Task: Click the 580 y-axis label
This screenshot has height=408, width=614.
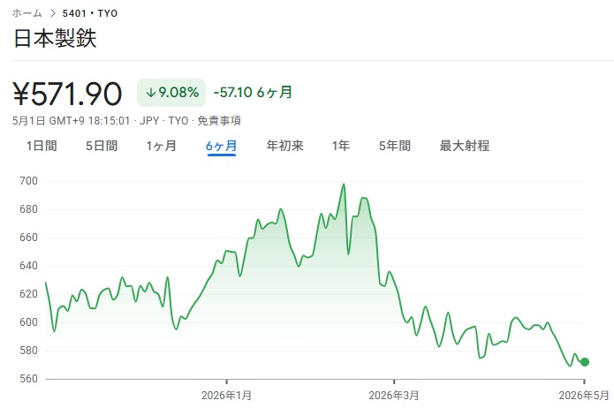Action: (x=28, y=351)
